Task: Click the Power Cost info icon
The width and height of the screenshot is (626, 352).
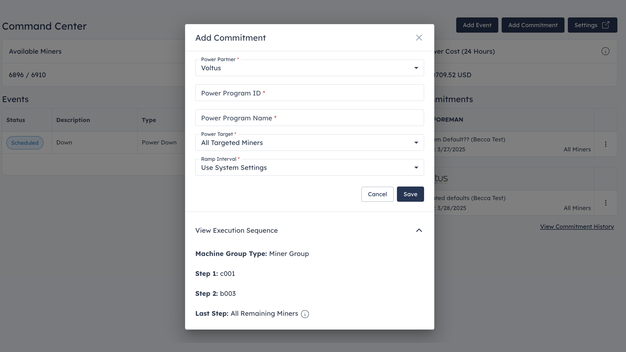Action: click(x=605, y=51)
